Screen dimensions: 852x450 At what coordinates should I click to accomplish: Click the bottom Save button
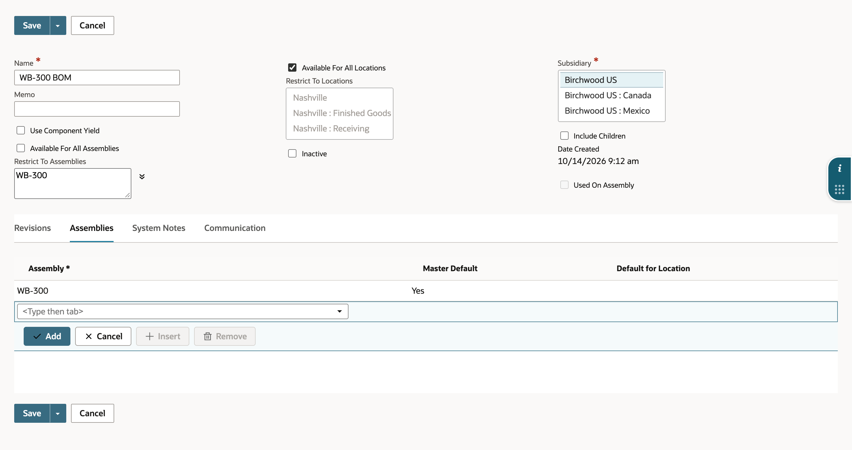tap(32, 413)
